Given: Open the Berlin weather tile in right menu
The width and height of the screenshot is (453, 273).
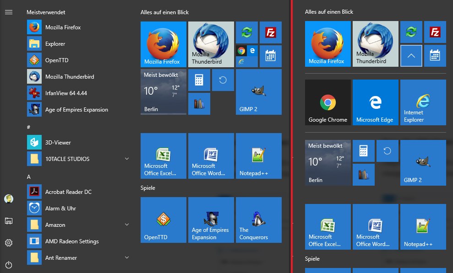Looking at the screenshot, I should click(x=327, y=163).
